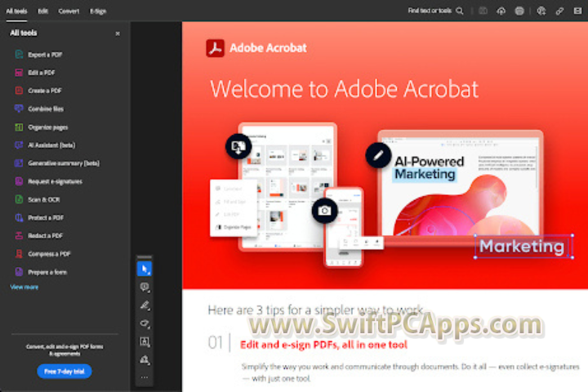Close the All tools panel
The image size is (588, 392).
(x=118, y=33)
